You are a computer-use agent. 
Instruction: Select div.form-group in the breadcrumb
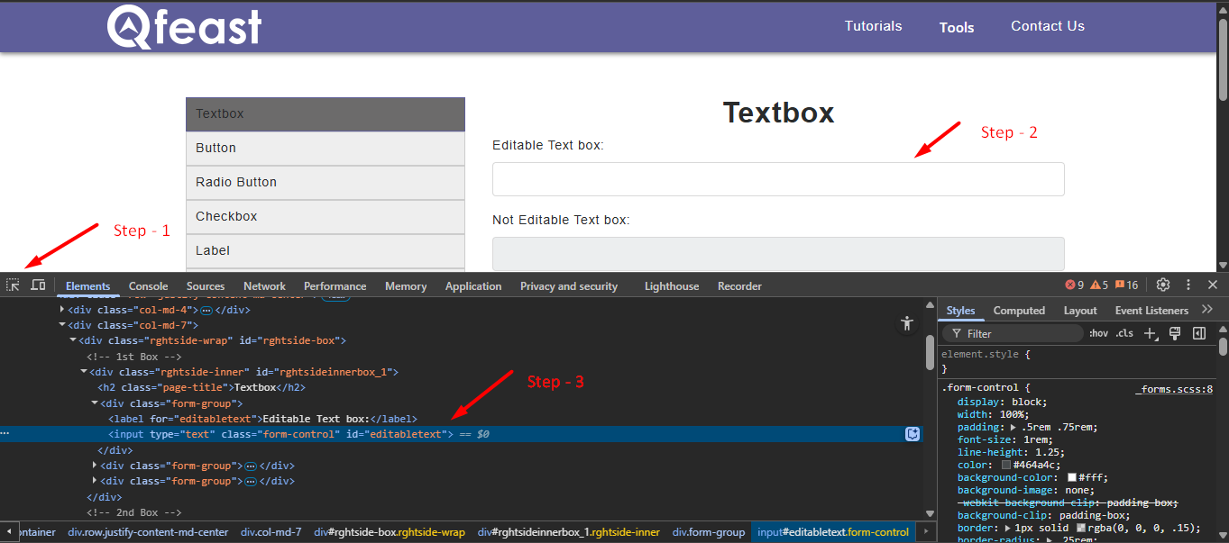pos(709,532)
